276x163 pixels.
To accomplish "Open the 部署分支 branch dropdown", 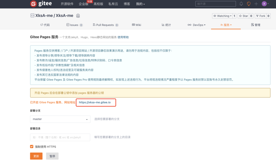I will 60,119.
